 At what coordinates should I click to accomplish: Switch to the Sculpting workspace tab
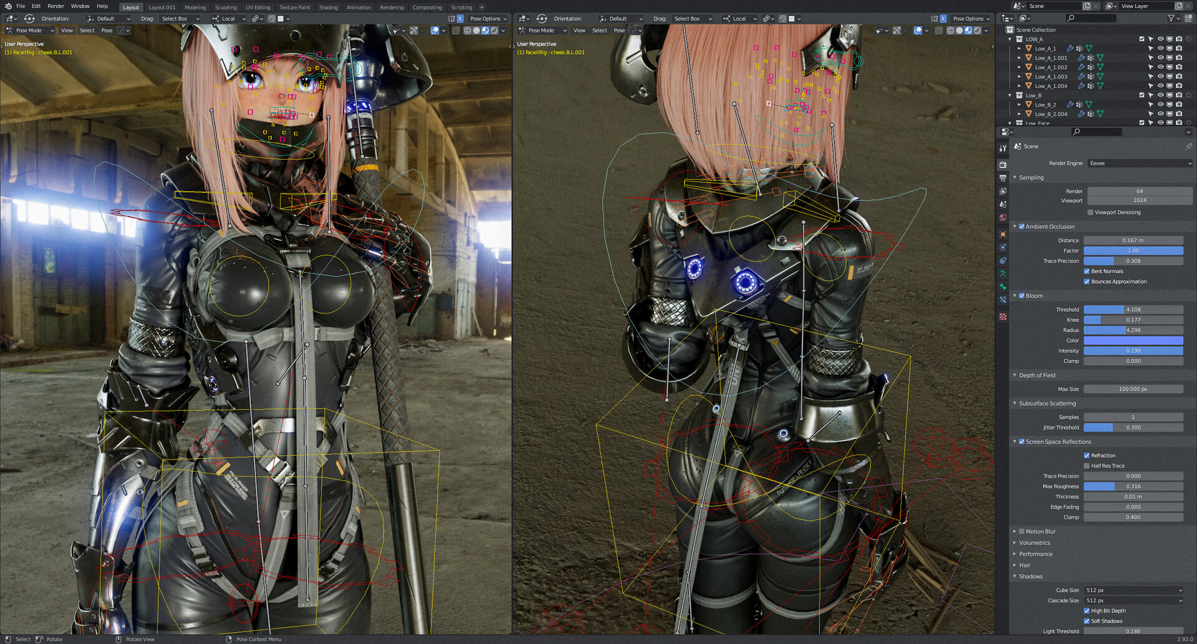coord(226,7)
